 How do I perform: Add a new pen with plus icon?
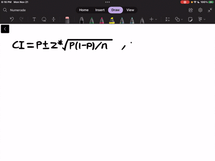click(x=151, y=19)
